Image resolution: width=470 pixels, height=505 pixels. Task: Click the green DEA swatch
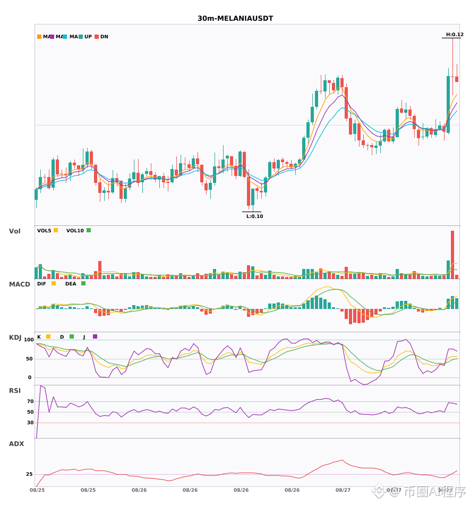(x=83, y=283)
